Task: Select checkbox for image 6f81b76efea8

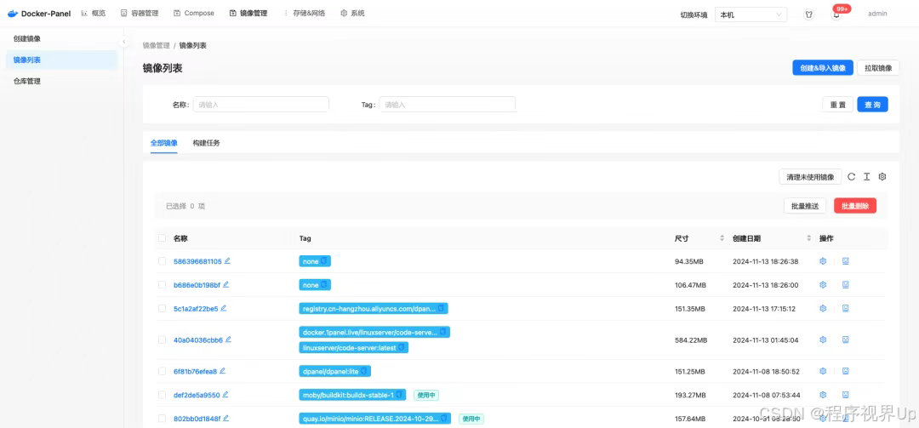Action: [x=162, y=371]
